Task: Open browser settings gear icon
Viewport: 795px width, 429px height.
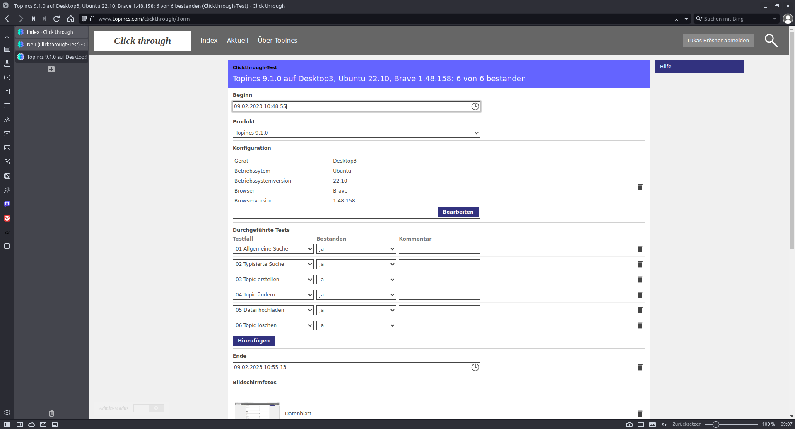Action: tap(7, 412)
